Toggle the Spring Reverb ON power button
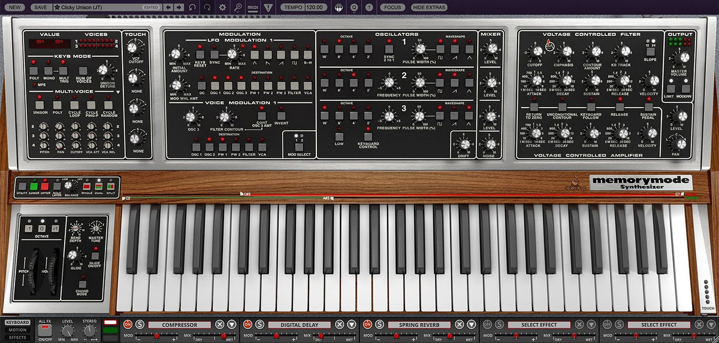The image size is (719, 343). (x=367, y=324)
